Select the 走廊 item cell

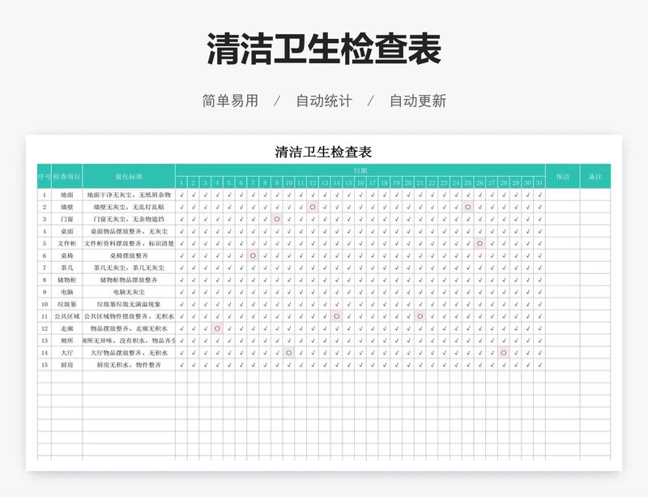click(67, 328)
